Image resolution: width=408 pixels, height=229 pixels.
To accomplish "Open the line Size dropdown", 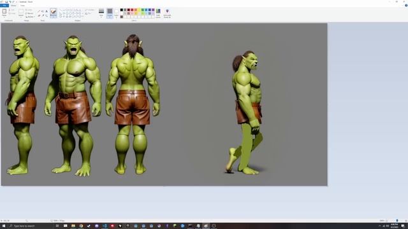I will tap(101, 13).
